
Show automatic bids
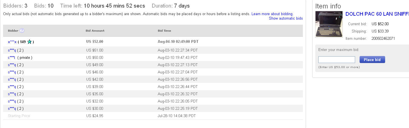286,18
